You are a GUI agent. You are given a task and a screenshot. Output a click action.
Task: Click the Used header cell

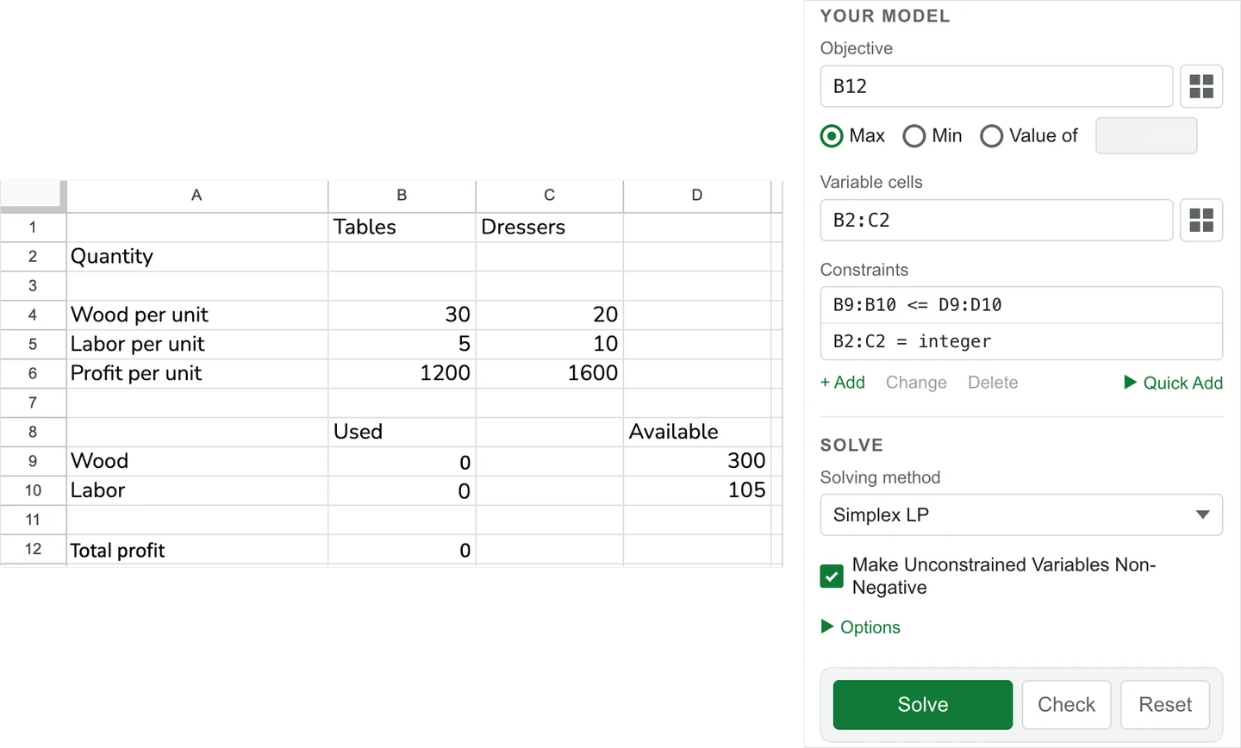(x=402, y=432)
